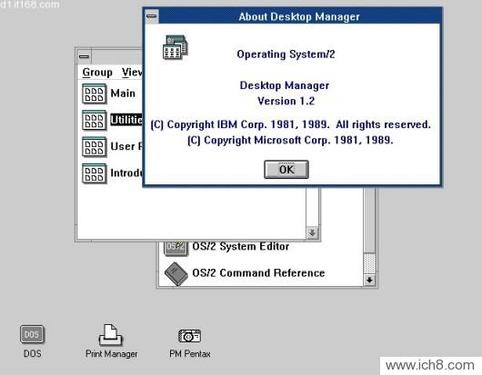Click Desktop Manager scrollbar down arrow
This screenshot has height=375, width=482.
click(312, 233)
